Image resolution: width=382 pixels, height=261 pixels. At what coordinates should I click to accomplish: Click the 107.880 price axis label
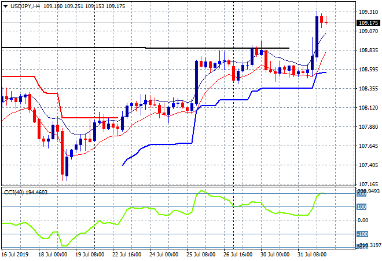coord(368,127)
